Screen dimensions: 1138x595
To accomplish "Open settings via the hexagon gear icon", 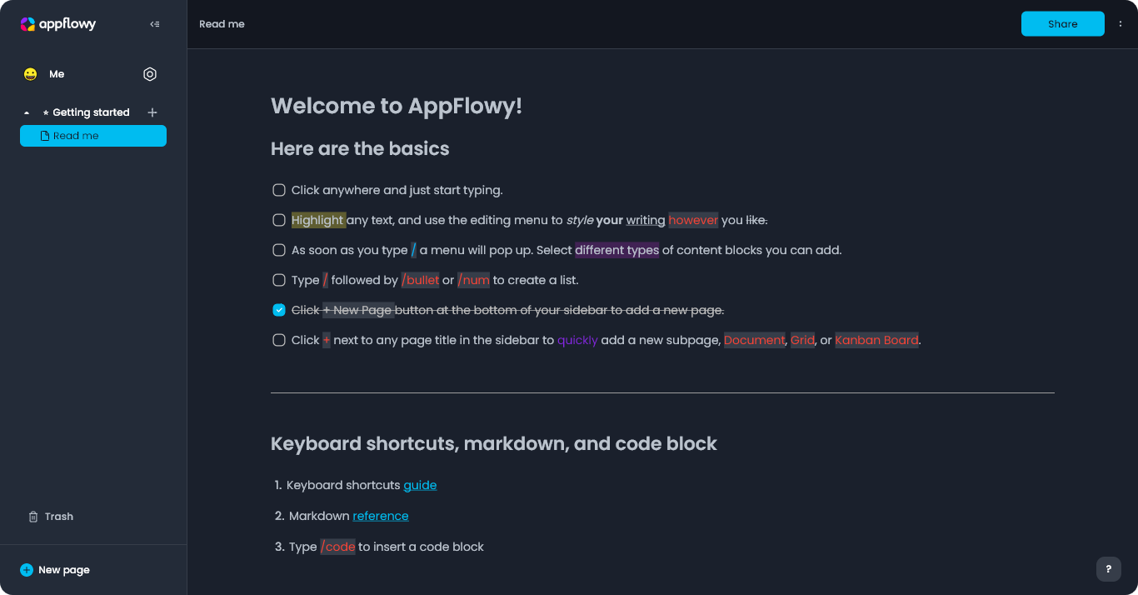I will [150, 74].
